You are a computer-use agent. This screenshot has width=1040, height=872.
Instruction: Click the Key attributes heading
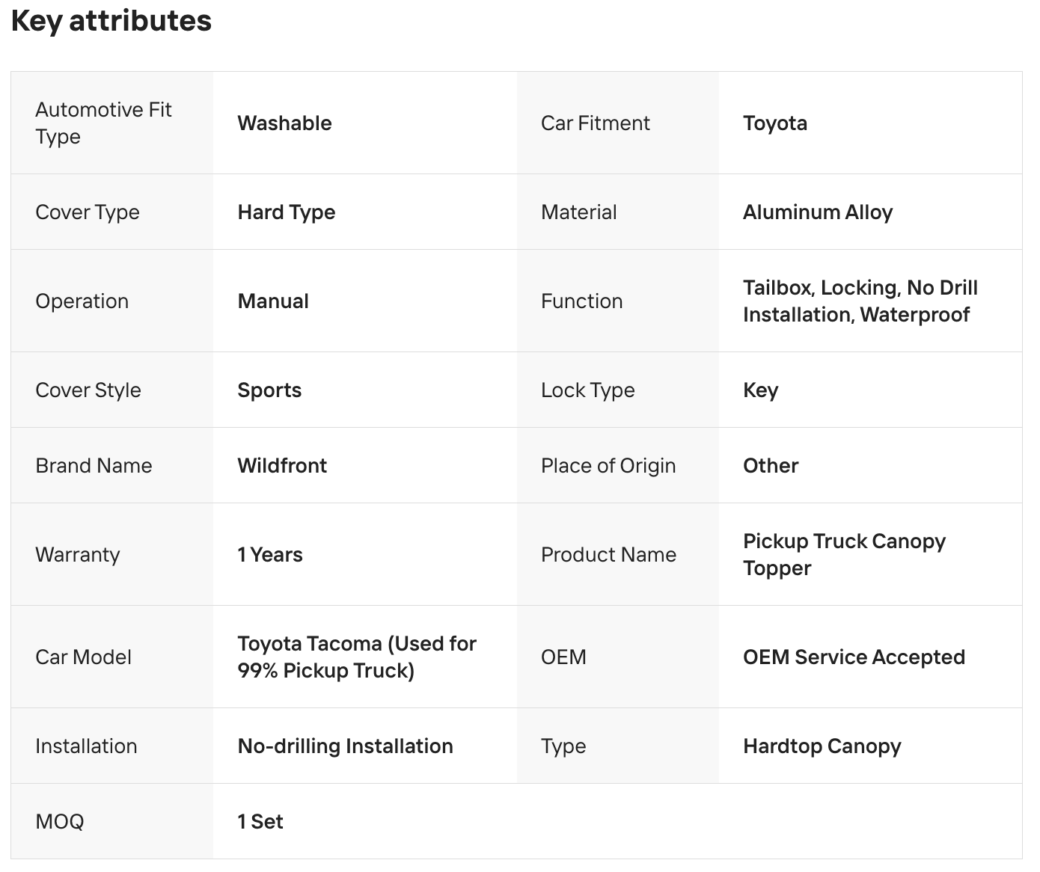(111, 21)
